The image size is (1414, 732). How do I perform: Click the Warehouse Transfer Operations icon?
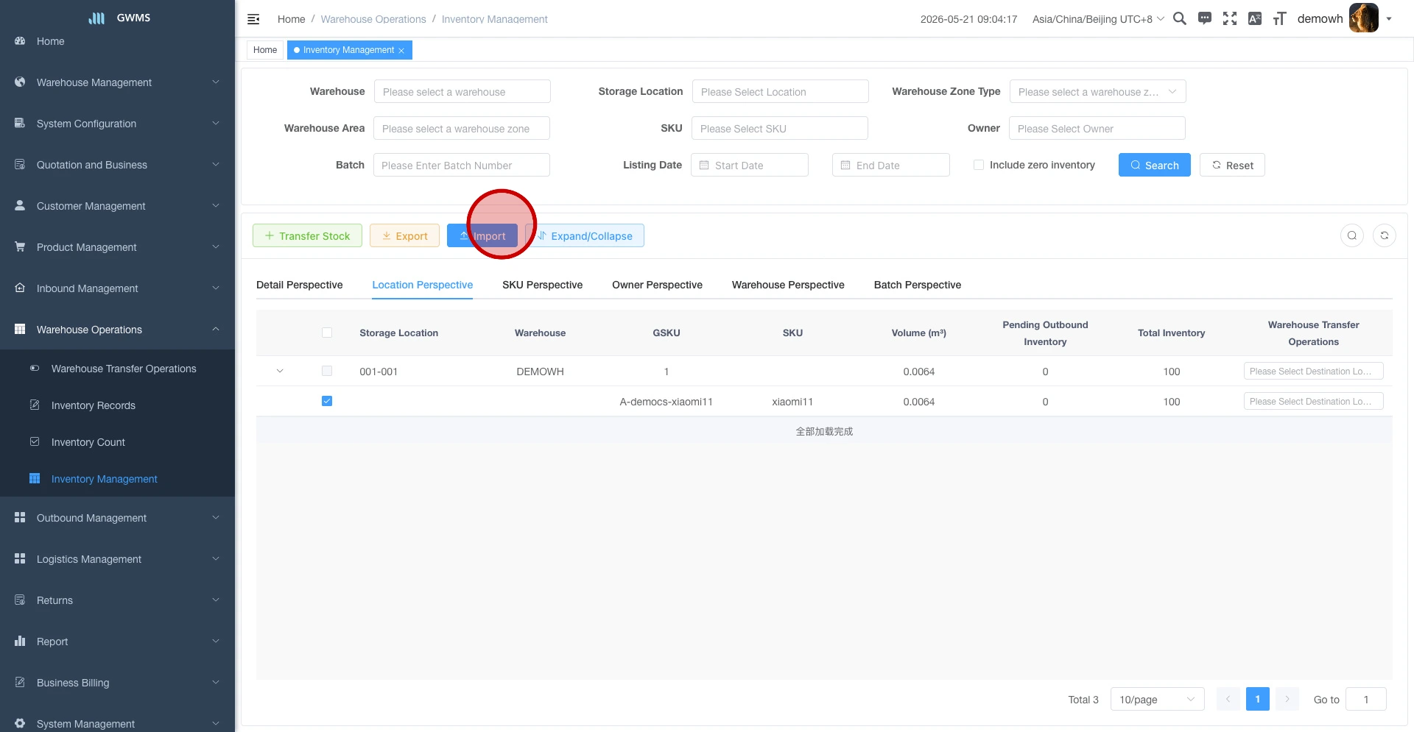tap(35, 368)
